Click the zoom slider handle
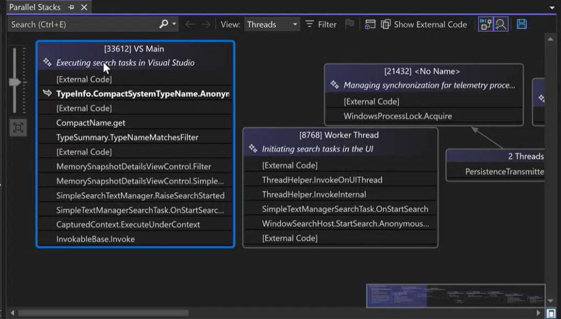The width and height of the screenshot is (561, 319). tap(16, 82)
